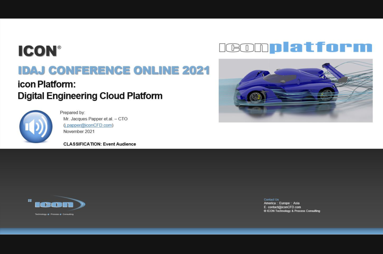Click the small squares icon beside footer logo
This screenshot has height=254, width=383.
click(30, 201)
